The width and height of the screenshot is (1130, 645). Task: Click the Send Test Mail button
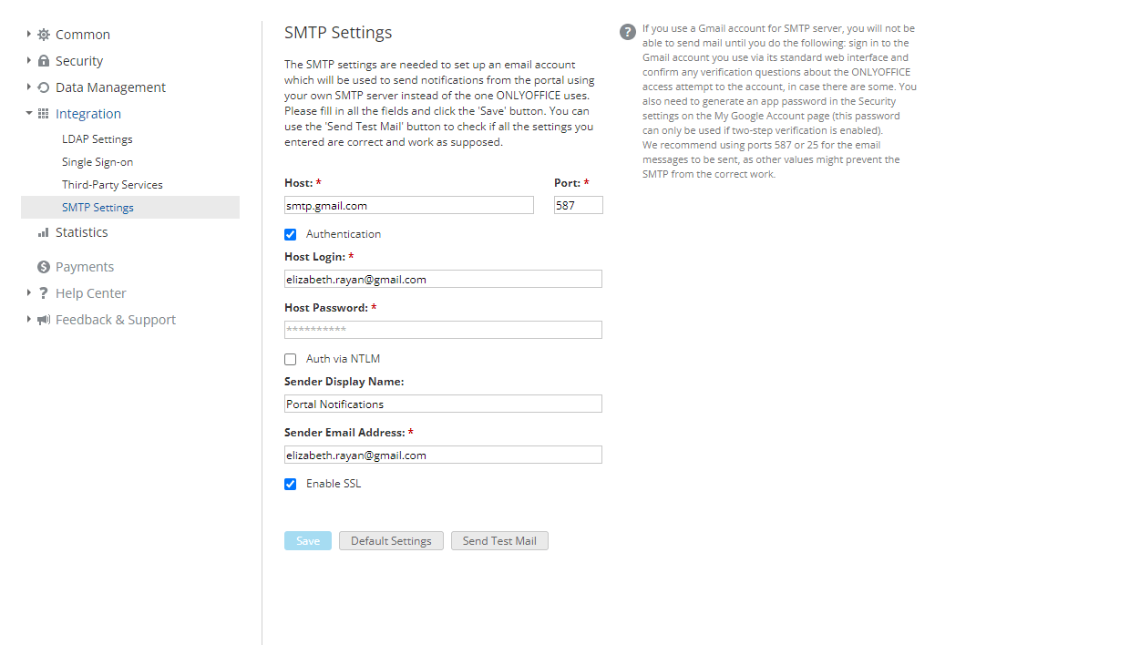pyautogui.click(x=499, y=540)
